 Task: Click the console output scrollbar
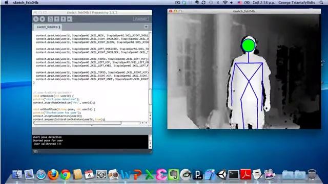point(150,142)
